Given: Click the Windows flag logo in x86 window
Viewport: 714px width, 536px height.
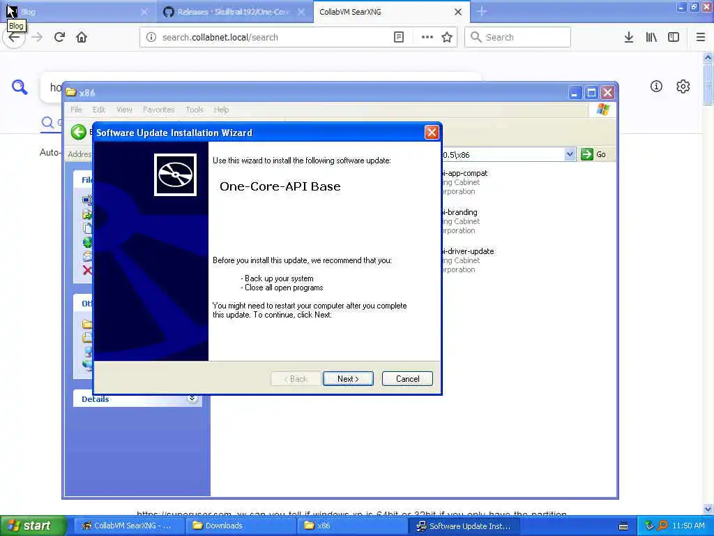Looking at the screenshot, I should coord(602,110).
